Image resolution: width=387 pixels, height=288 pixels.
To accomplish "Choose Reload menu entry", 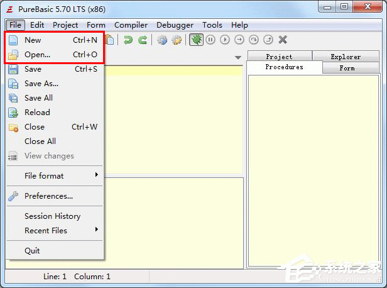I will coord(55,113).
